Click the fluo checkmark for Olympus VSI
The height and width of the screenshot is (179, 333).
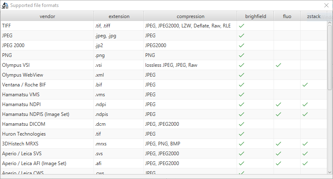[279, 65]
